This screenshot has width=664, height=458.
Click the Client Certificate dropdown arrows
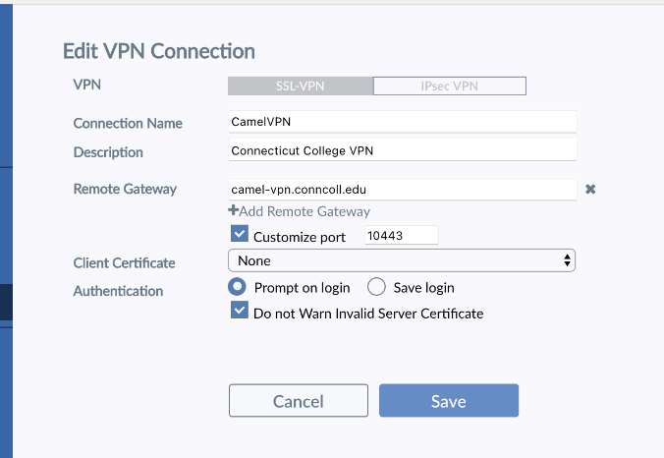(567, 260)
